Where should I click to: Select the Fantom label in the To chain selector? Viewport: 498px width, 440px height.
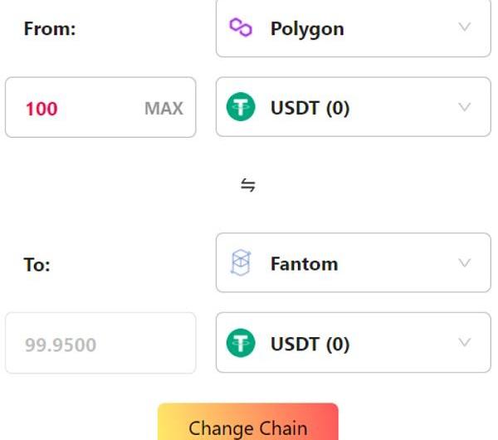[304, 264]
